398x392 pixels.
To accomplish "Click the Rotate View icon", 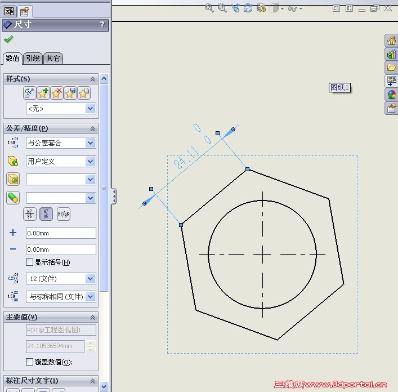I will pos(248,8).
